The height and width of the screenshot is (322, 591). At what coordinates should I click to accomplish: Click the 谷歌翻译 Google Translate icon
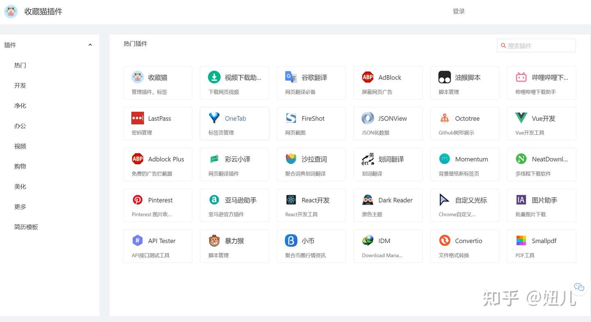pos(291,77)
